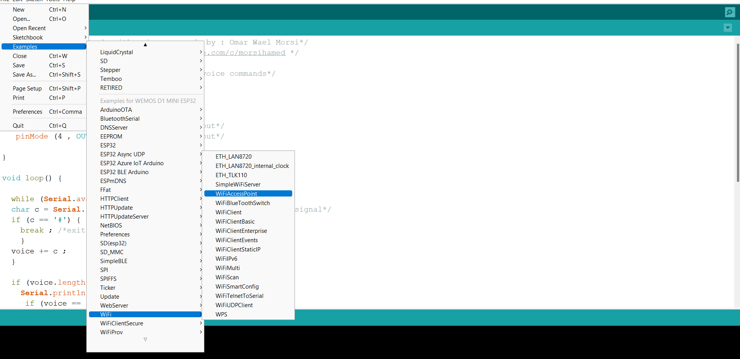Load the ETH_LAN8720 example
The image size is (740, 359).
[x=248, y=157]
